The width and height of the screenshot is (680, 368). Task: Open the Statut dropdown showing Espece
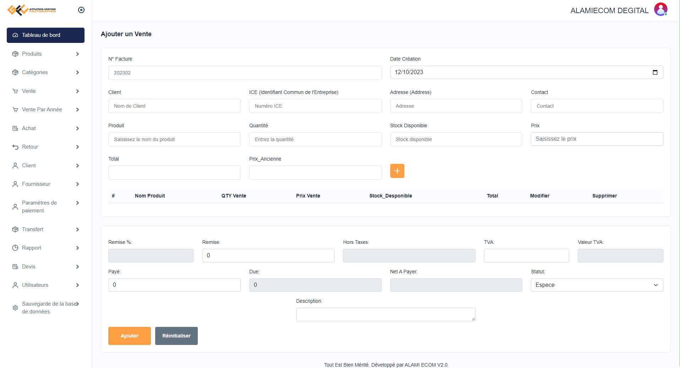coord(597,285)
